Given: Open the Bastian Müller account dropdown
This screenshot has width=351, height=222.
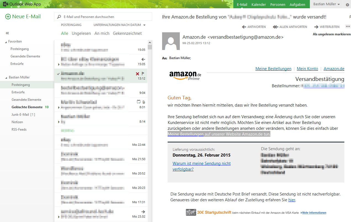Looking at the screenshot, I should pos(326,4).
